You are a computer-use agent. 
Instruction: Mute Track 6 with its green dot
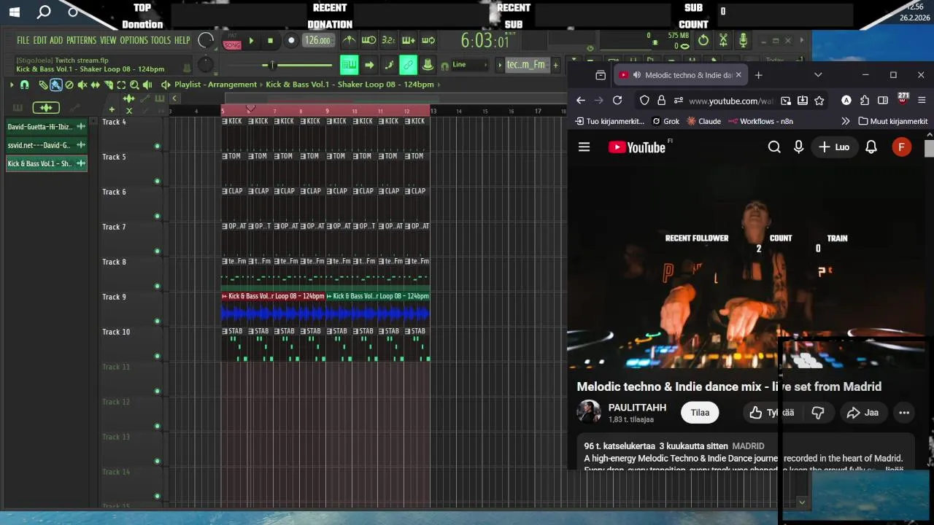[157, 217]
